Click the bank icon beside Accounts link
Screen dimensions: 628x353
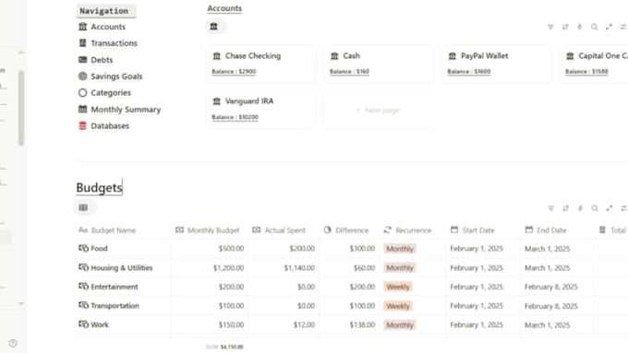point(82,27)
